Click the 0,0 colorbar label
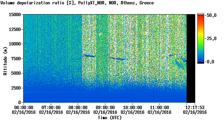 pos(211,62)
